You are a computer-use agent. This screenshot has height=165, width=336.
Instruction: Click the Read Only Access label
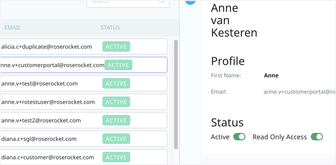pyautogui.click(x=280, y=137)
